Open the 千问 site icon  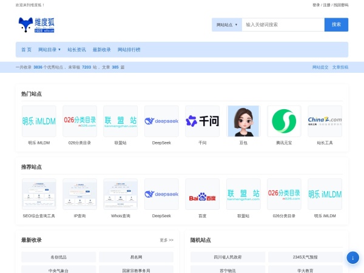pos(202,121)
